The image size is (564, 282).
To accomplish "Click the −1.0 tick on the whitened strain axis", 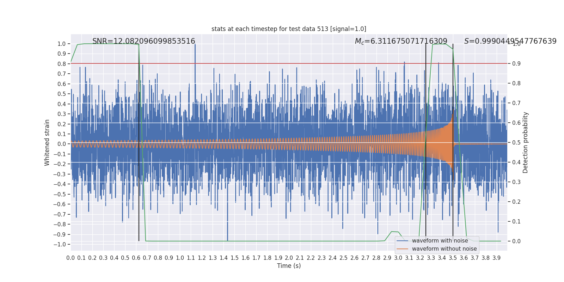I will (61, 244).
